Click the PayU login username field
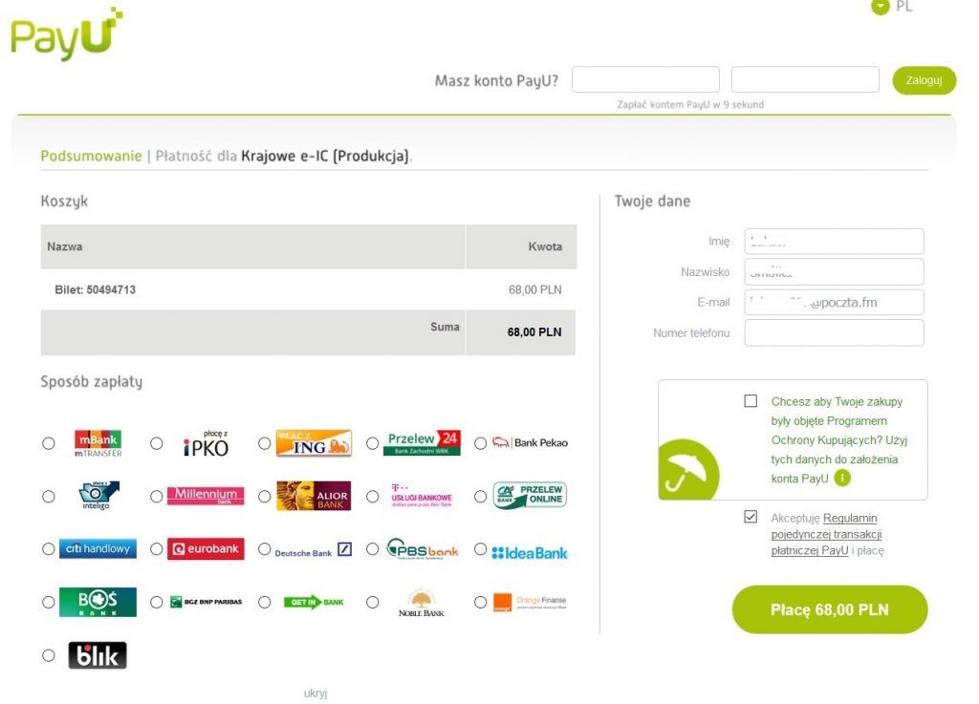 (645, 80)
